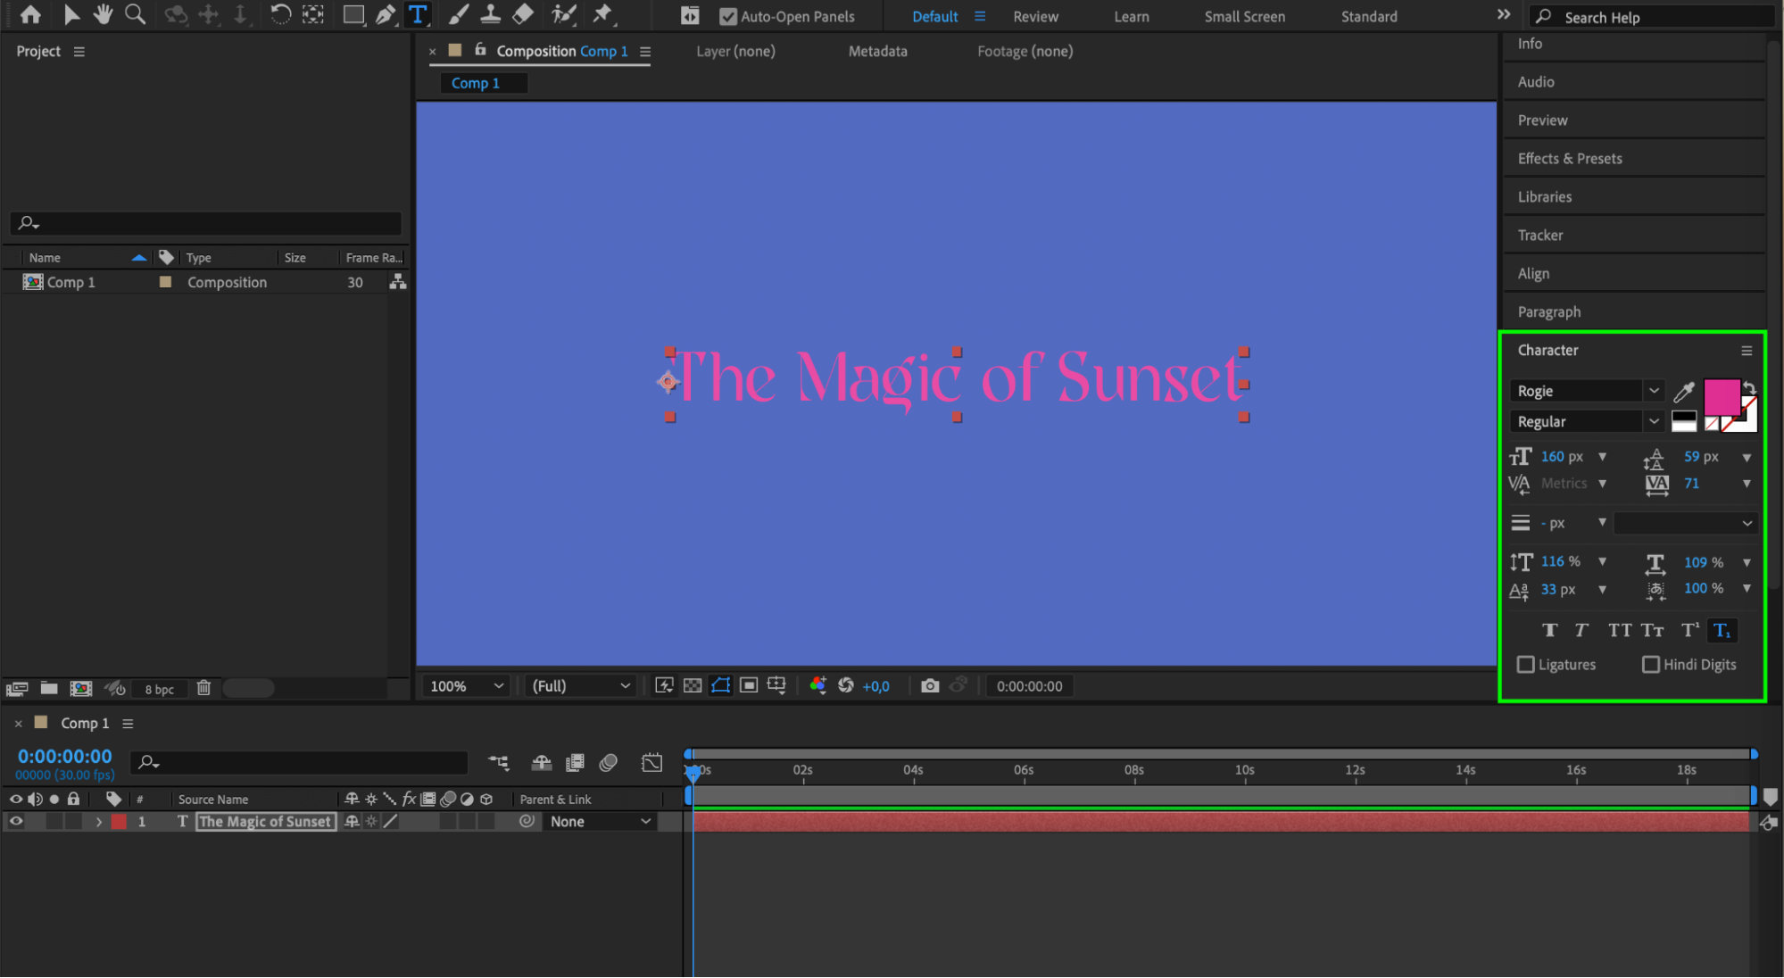Click the eyedropper in Character panel
Viewport: 1784px width, 978px height.
point(1684,391)
